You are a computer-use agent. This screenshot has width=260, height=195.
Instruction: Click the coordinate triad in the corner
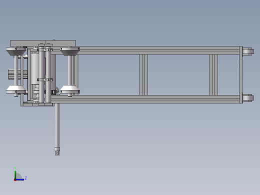coord(20,174)
